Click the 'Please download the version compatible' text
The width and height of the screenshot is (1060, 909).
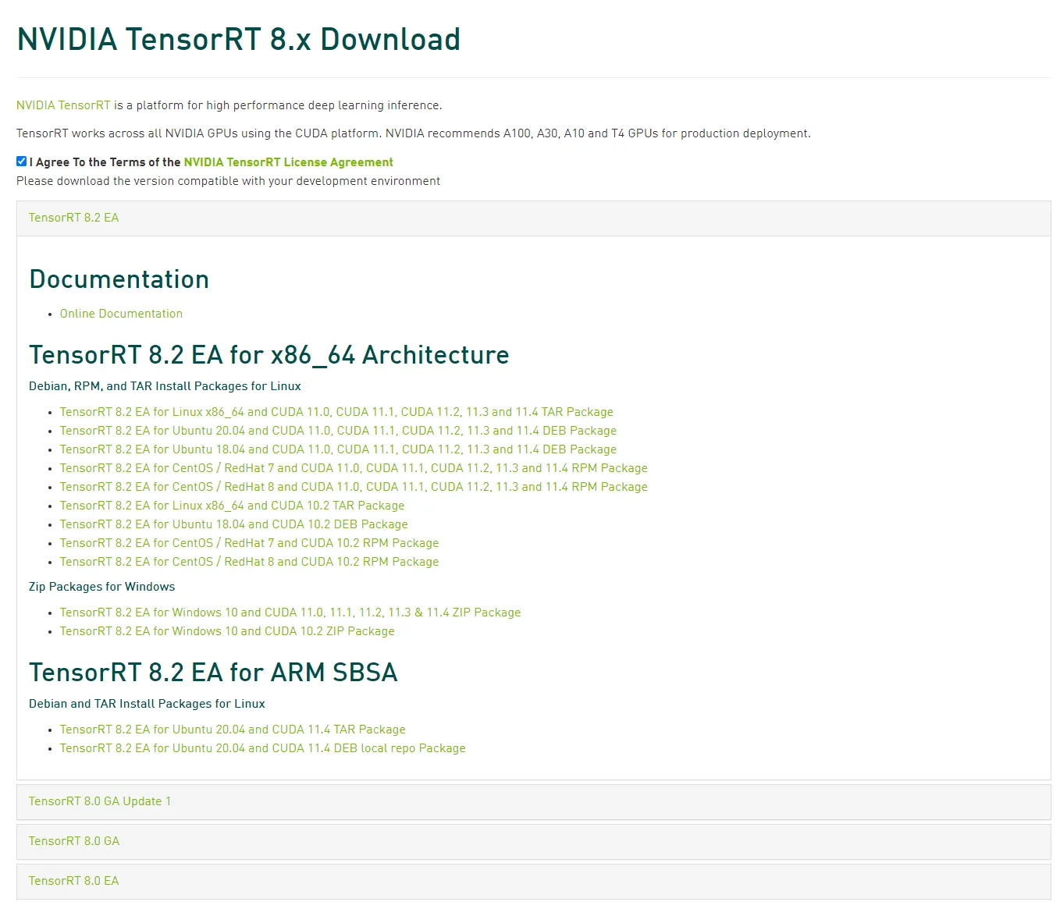[x=228, y=181]
